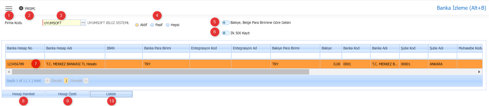Click the Banka Para Birimi column header
Viewport: 489px width, 106px height.
pyautogui.click(x=166, y=48)
